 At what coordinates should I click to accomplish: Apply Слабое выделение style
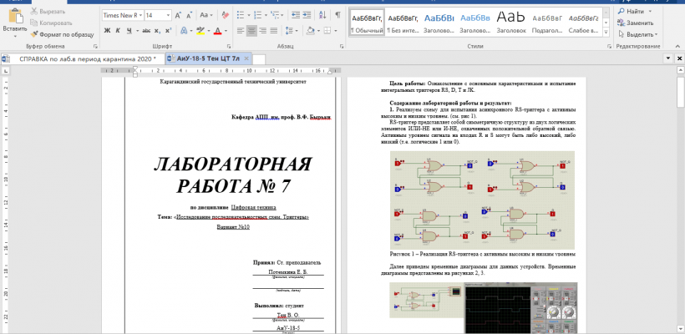tap(583, 23)
